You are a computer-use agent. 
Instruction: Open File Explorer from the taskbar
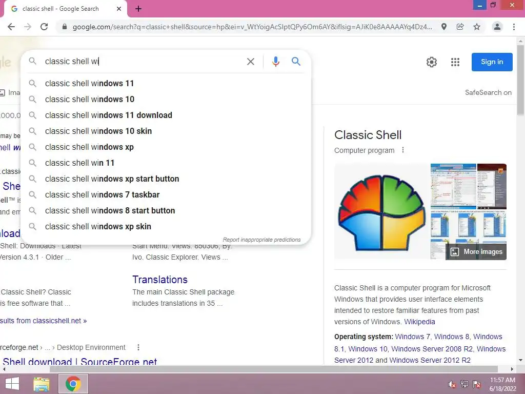click(x=42, y=384)
